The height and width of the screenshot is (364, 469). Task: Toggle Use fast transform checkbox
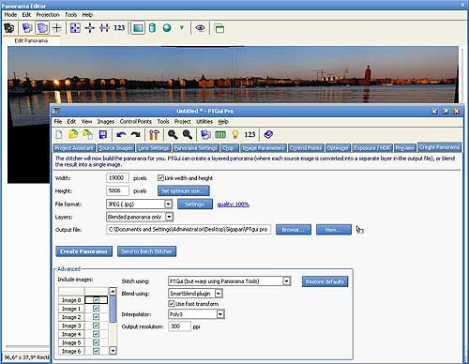tap(172, 304)
